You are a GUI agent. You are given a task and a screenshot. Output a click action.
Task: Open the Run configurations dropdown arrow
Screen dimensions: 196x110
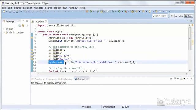122,11
